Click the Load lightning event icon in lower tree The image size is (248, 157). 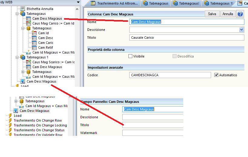tap(10, 116)
